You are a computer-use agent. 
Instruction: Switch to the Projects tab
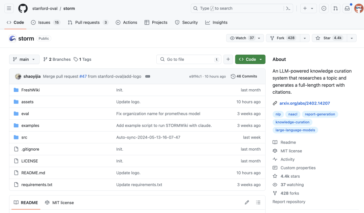pos(156,23)
